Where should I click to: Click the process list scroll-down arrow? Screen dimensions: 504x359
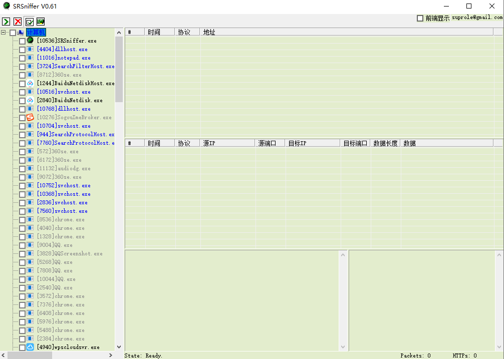(x=119, y=346)
